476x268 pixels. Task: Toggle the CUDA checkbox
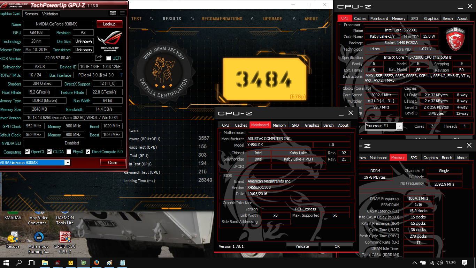(x=49, y=152)
